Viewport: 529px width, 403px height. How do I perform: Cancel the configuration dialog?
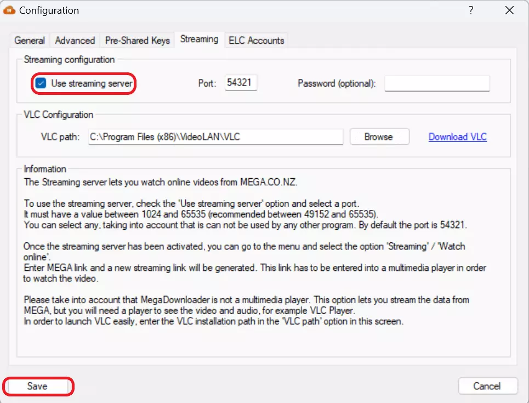[487, 386]
